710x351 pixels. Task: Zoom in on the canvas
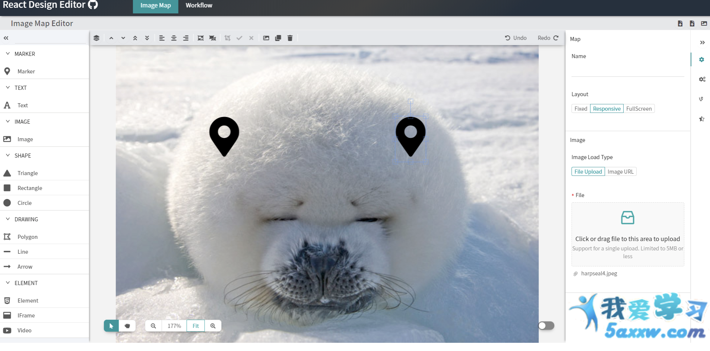[213, 326]
